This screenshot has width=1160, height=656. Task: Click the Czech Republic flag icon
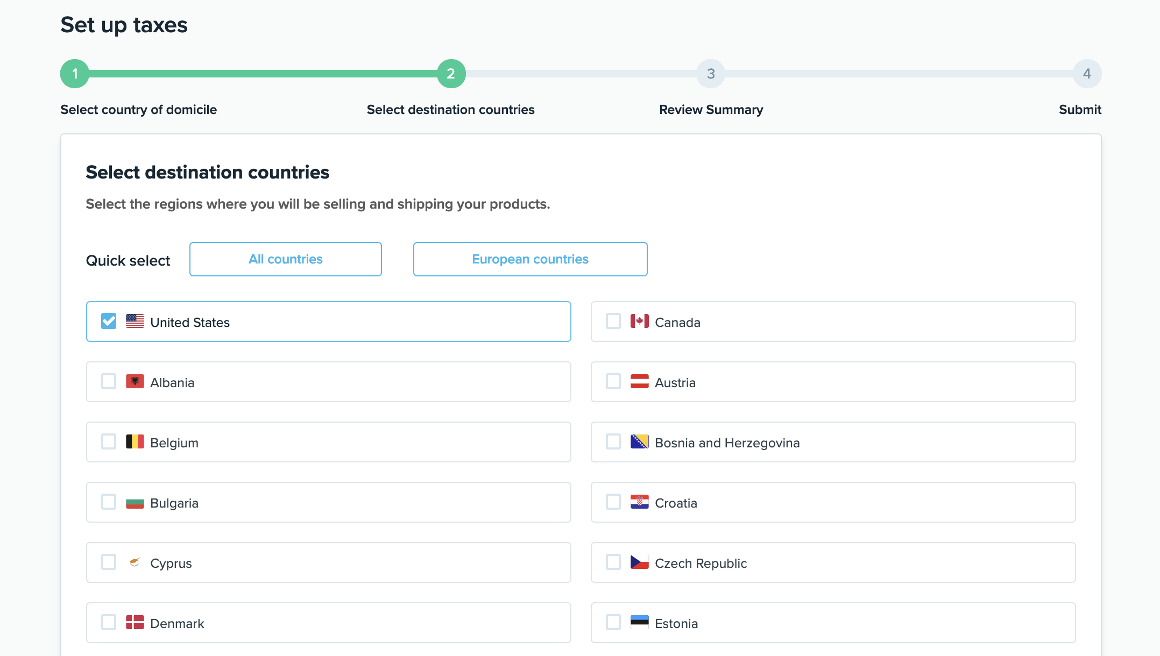point(639,562)
